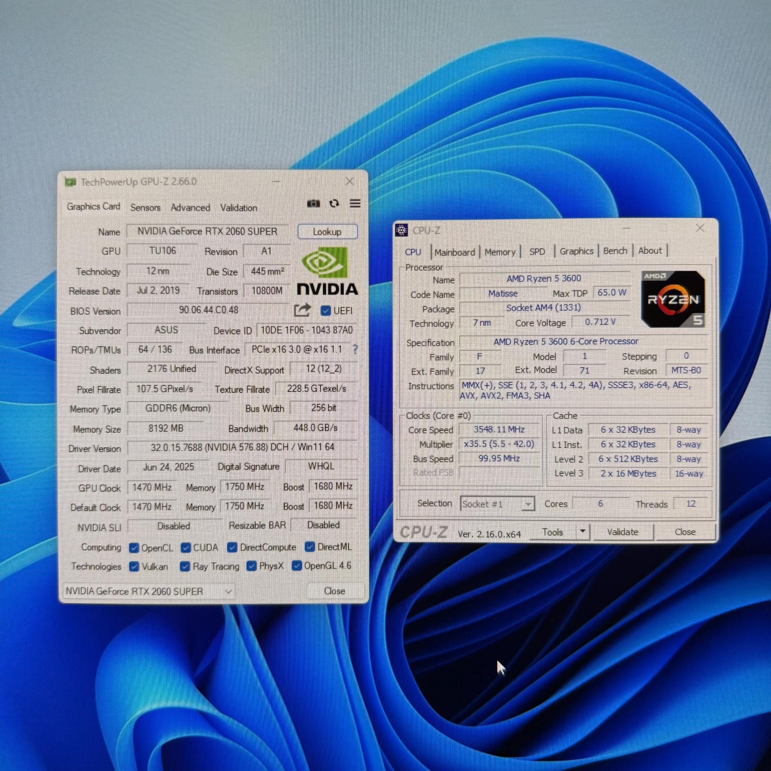This screenshot has height=771, width=771.
Task: Click the Core Speed value 3548.11 MHz
Action: click(x=499, y=430)
